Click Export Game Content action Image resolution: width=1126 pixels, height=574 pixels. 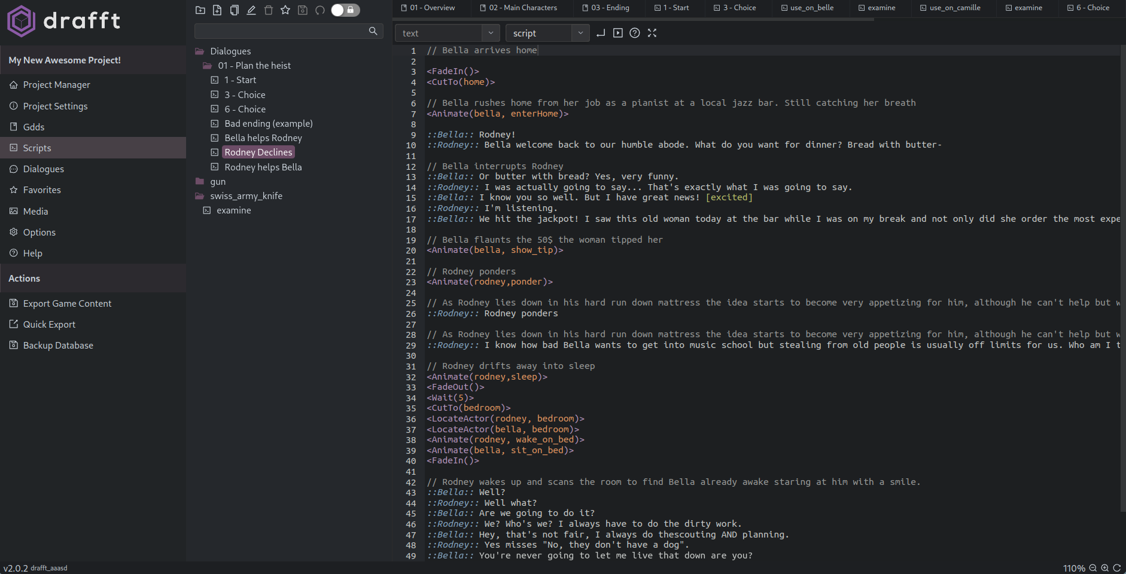coord(67,303)
